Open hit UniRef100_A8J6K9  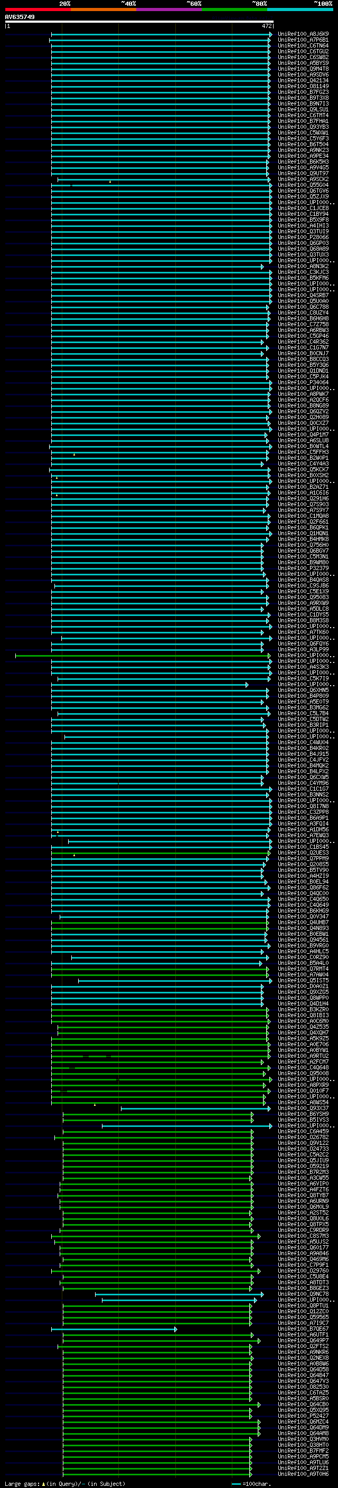coord(303,34)
